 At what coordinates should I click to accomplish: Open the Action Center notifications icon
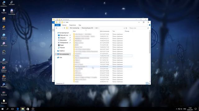196,109
